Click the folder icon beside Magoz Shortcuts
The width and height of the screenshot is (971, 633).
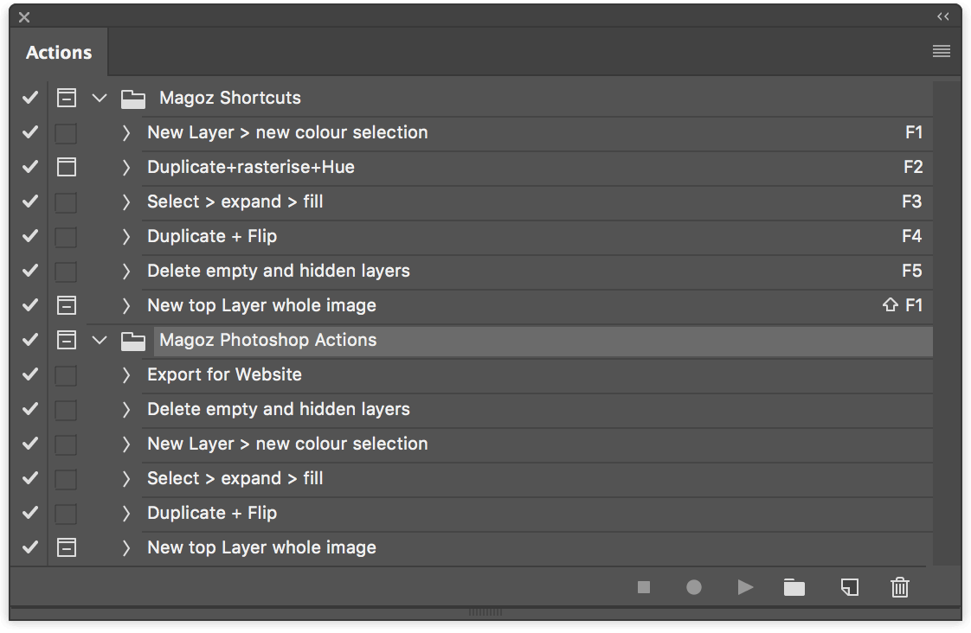[132, 98]
